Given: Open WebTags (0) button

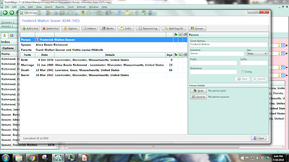Looking at the screenshot, I should 174,28.
